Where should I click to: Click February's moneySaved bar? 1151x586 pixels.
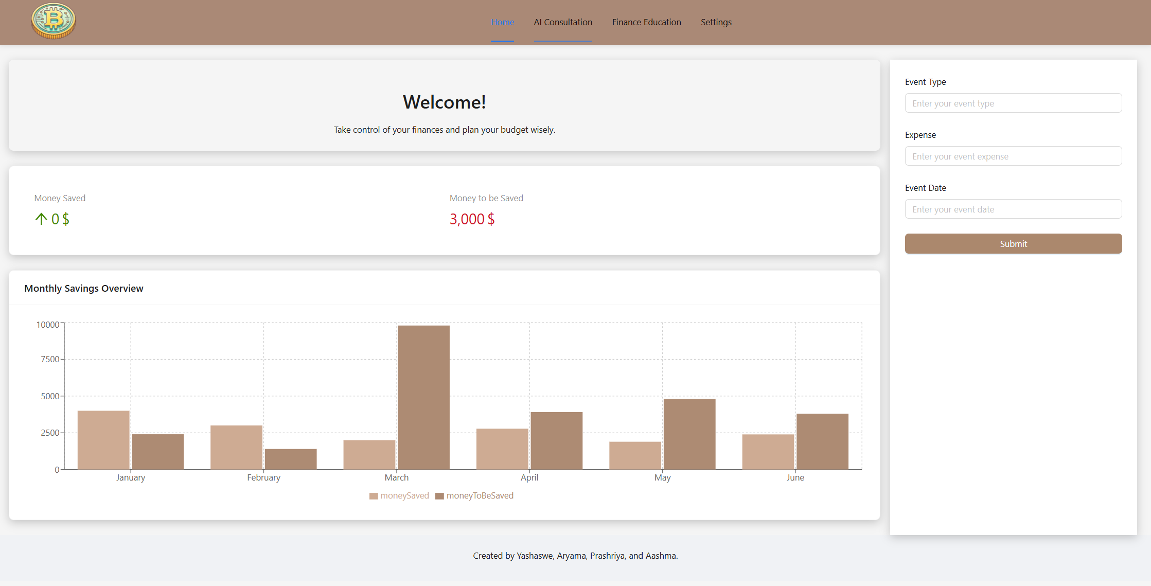[x=236, y=447]
